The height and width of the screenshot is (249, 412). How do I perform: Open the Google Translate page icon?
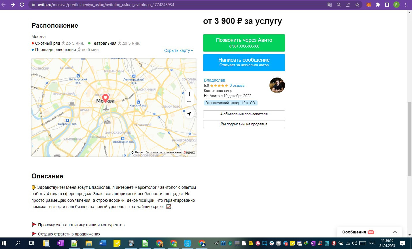[330, 5]
